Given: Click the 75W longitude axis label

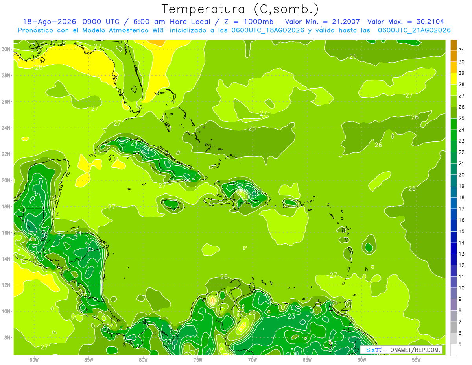Looking at the screenshot, I should click(x=198, y=360).
